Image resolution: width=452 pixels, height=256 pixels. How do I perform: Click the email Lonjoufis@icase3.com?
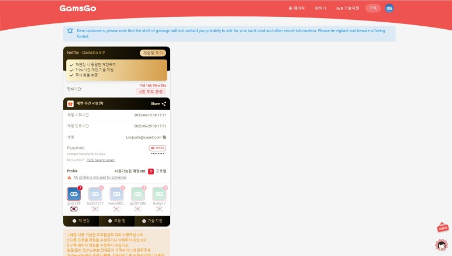click(144, 137)
